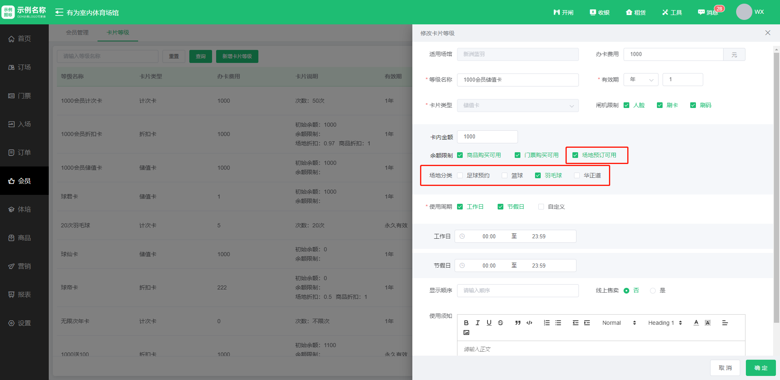
Task: Open the text alignment option
Action: tap(725, 323)
